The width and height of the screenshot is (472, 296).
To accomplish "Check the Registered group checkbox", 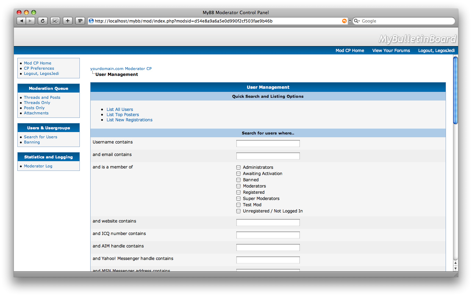I will [x=238, y=192].
